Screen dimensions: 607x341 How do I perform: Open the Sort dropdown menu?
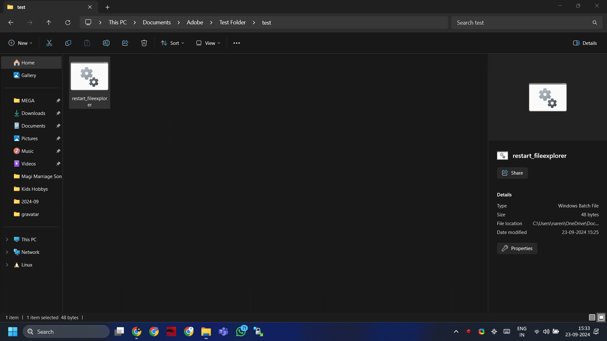(x=172, y=43)
